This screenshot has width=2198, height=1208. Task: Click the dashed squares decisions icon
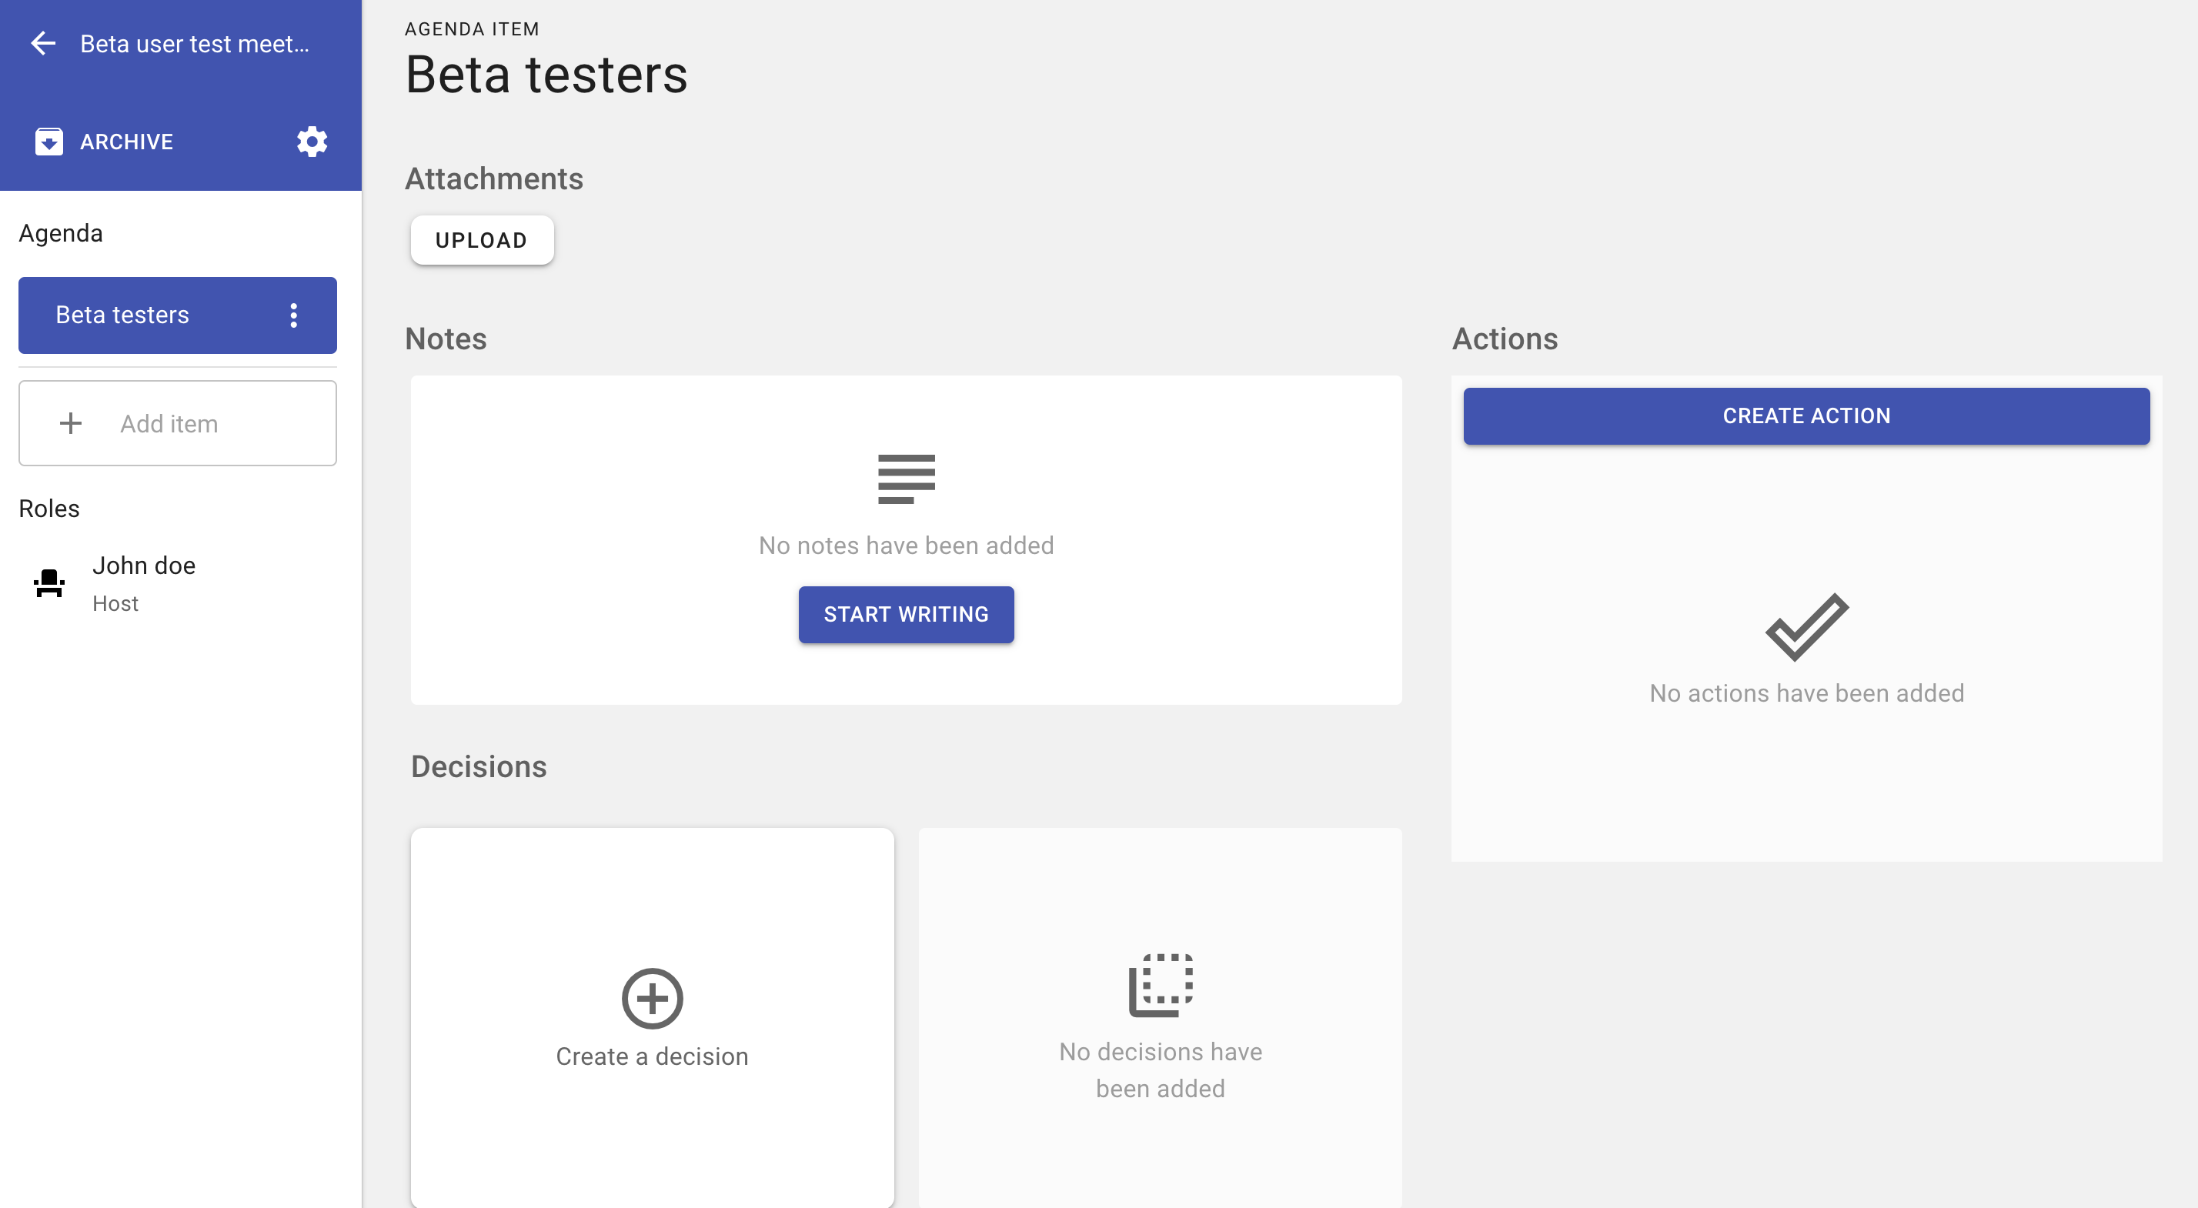tap(1160, 986)
